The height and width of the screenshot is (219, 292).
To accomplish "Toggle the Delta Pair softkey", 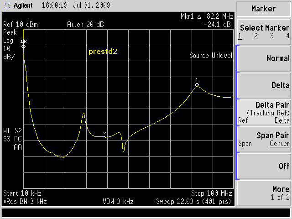I will (264, 113).
